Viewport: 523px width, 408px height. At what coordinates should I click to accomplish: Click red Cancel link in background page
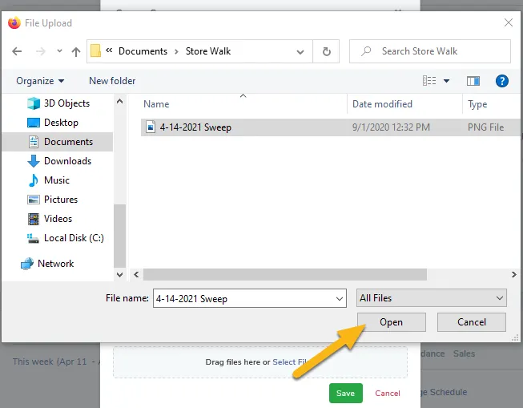[x=388, y=394]
